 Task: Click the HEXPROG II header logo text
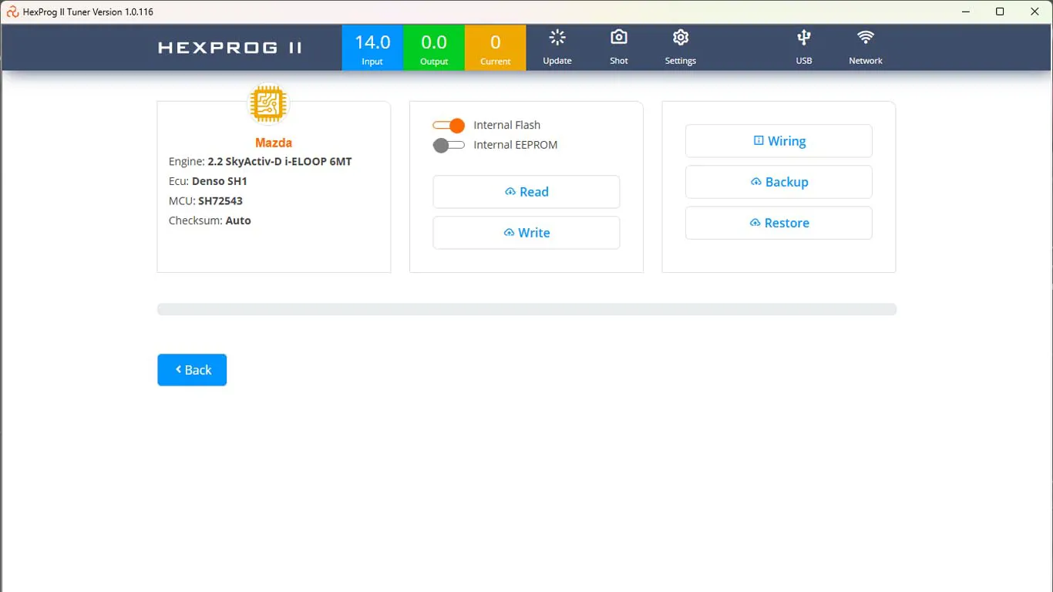[x=230, y=48]
